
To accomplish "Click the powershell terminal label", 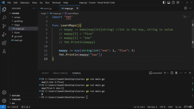I will [x=156, y=73].
